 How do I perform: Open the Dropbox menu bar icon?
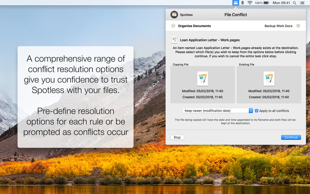tap(242, 3)
